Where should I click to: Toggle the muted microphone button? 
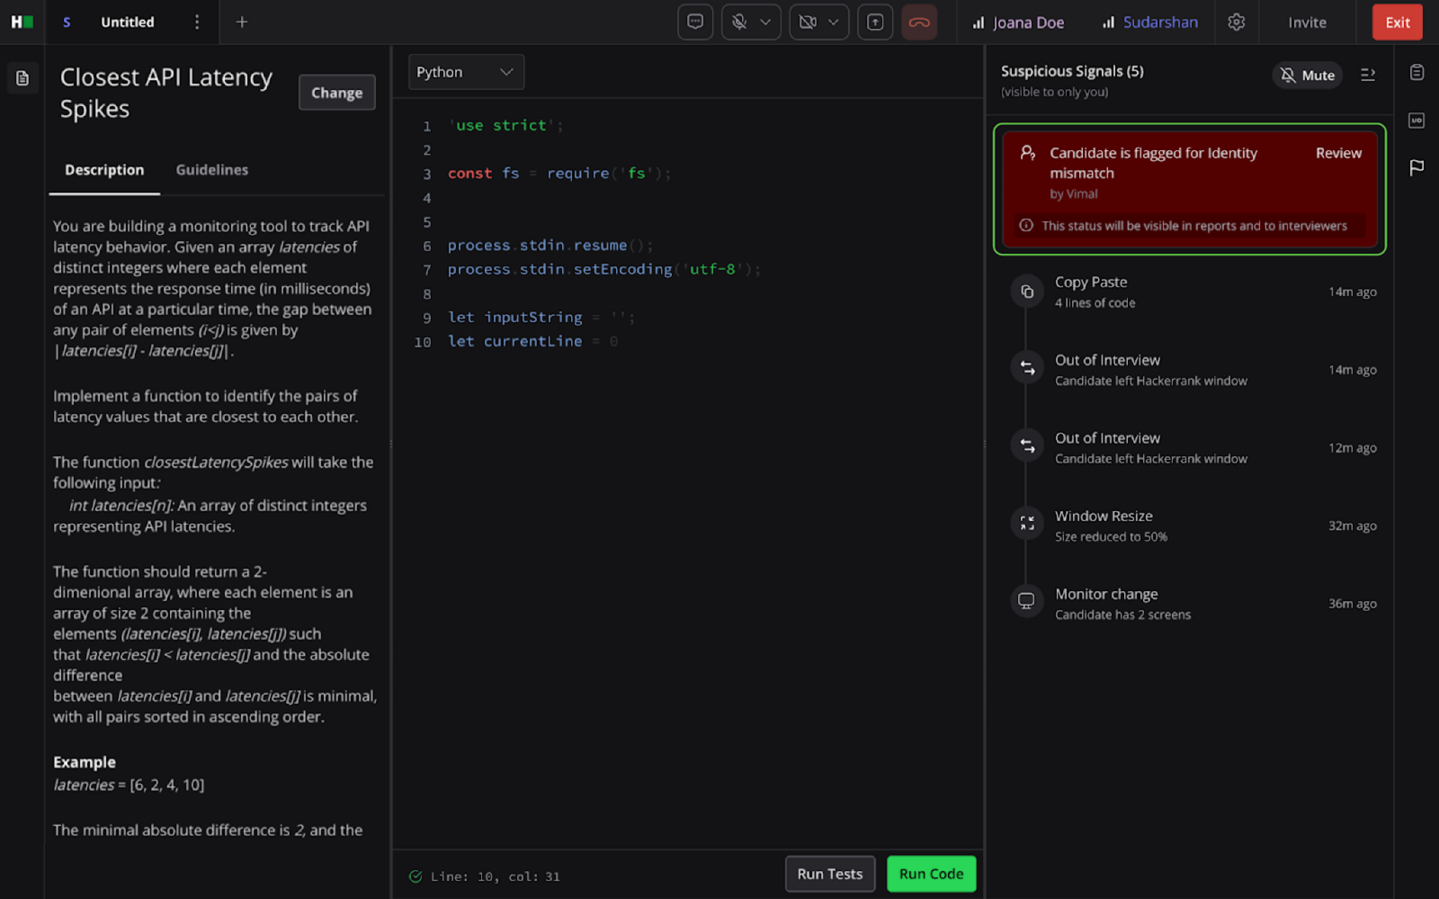point(739,22)
